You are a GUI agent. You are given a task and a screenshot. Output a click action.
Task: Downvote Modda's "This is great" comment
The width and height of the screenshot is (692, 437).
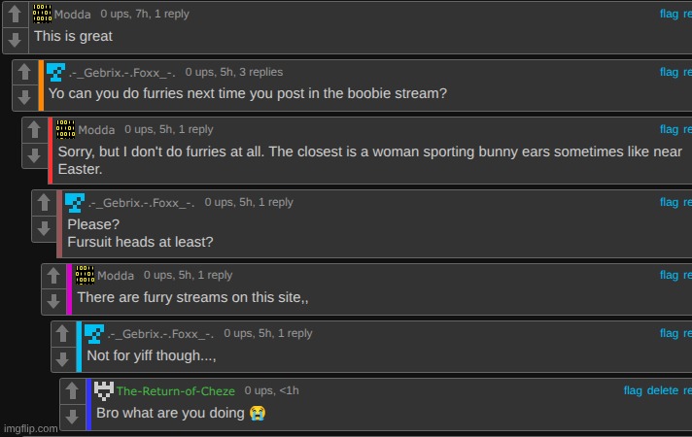click(14, 40)
